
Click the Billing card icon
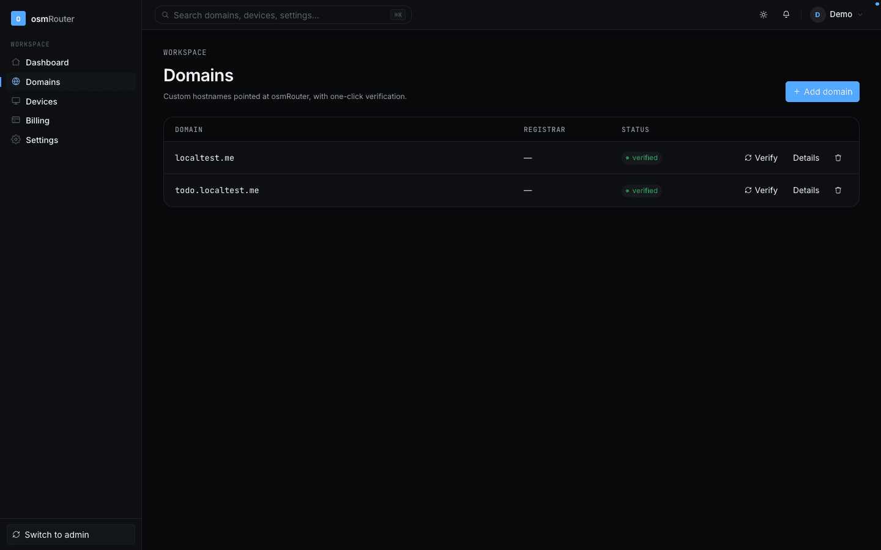click(16, 120)
